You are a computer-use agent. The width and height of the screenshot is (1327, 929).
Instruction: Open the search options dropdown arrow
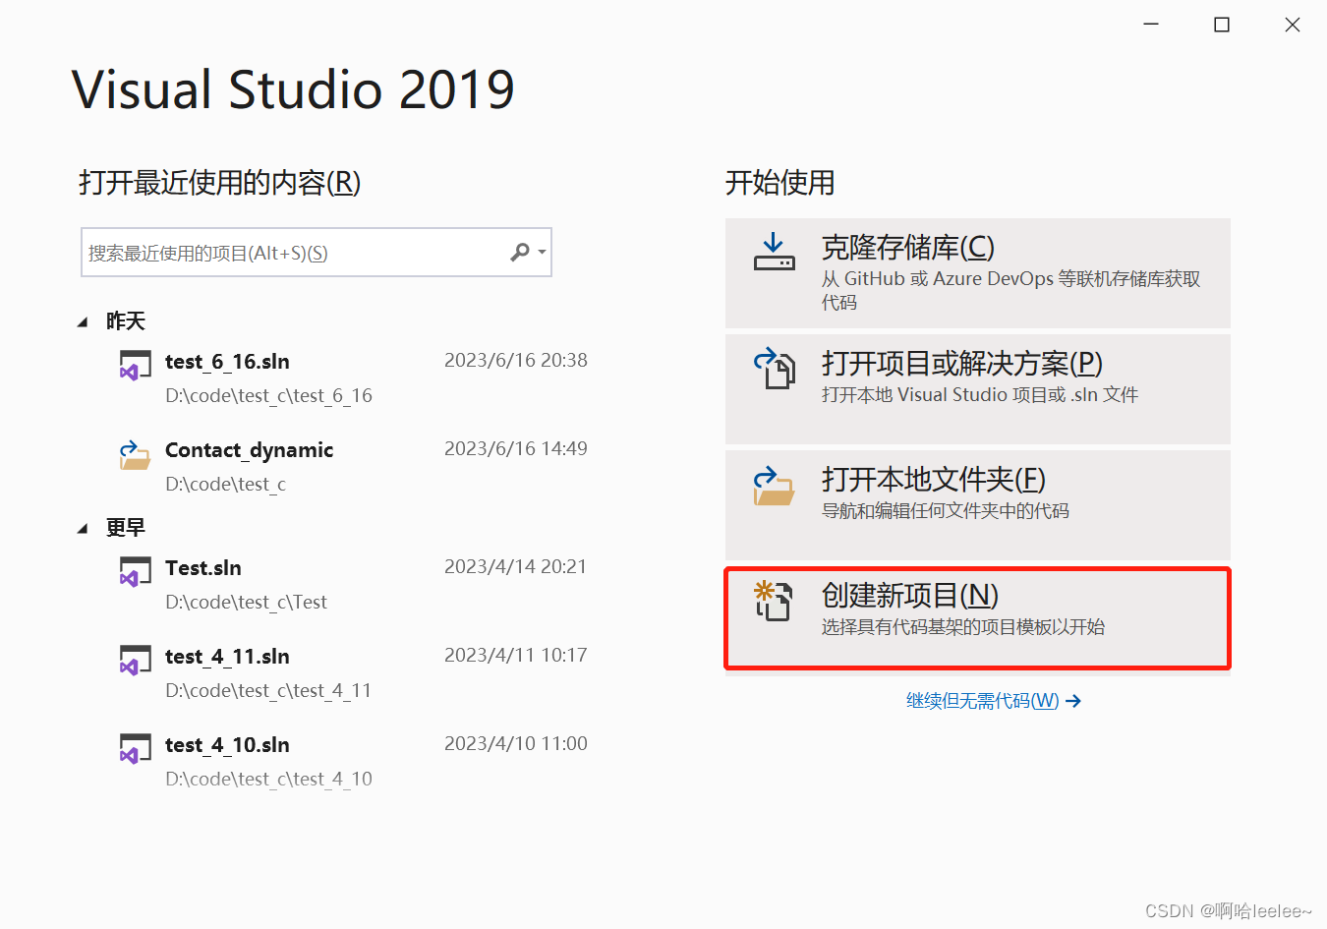pos(542,253)
